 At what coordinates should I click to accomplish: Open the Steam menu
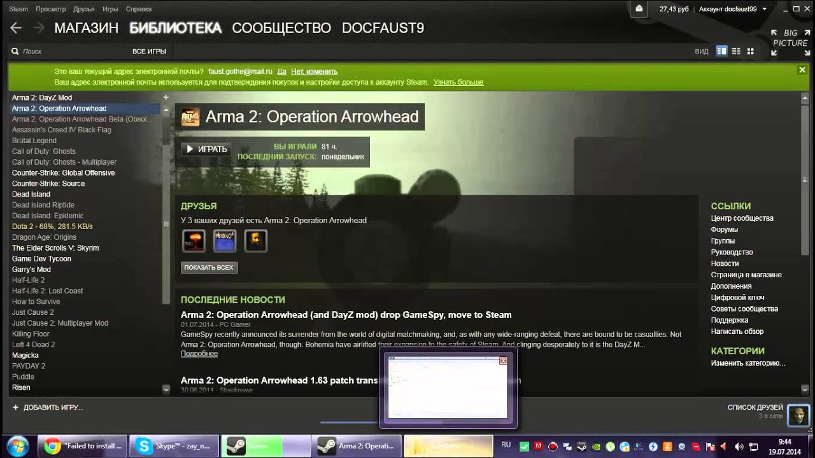click(18, 9)
